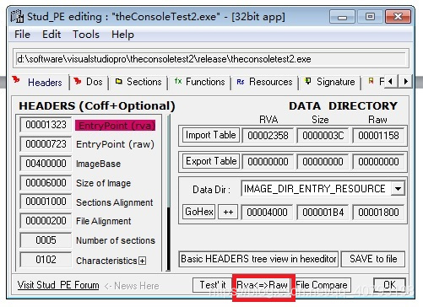The width and height of the screenshot is (423, 307).
Task: Click Import Table RVA field 00002358
Action: 268,136
